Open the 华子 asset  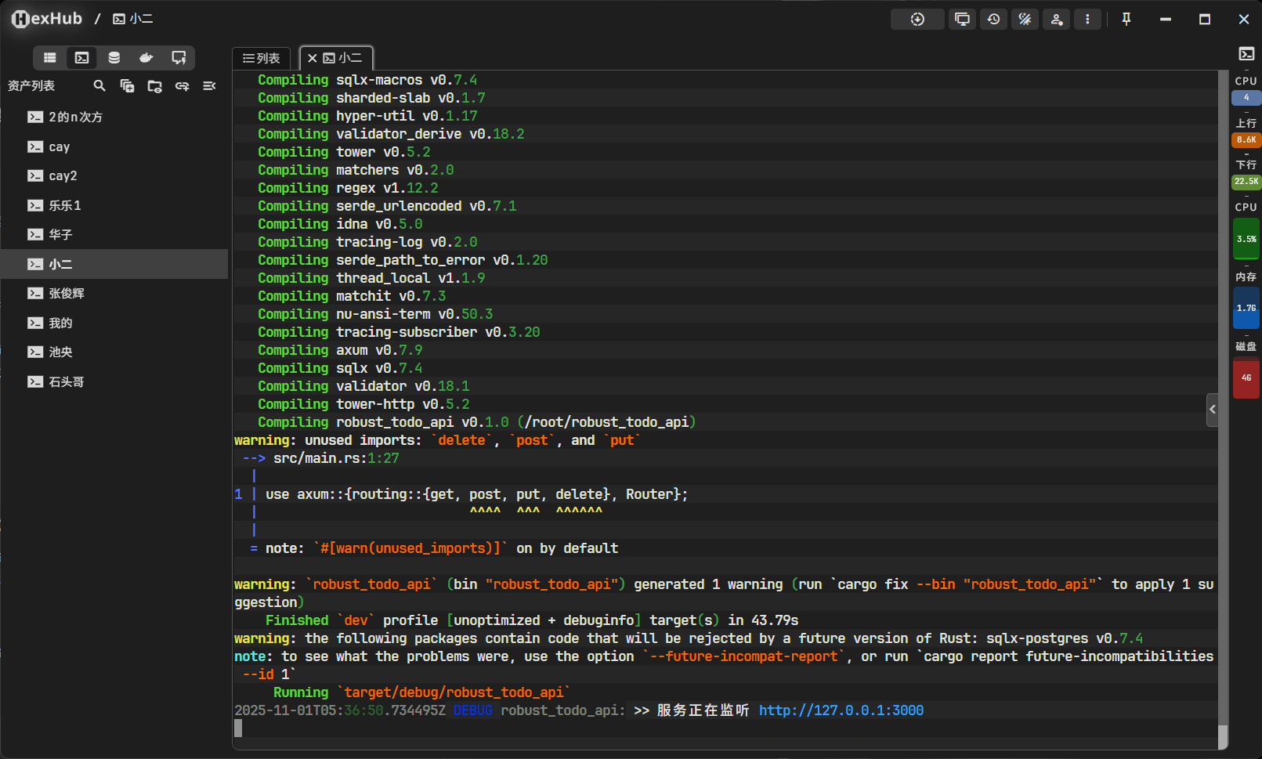pyautogui.click(x=114, y=235)
